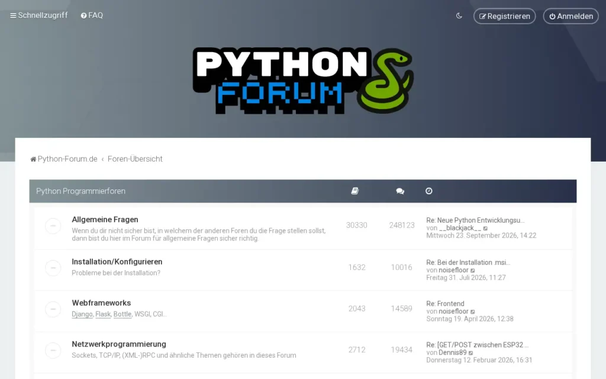This screenshot has width=606, height=379.
Task: Open last post Re: [GET/POST zwischen ESP32 ...
Action: tap(478, 345)
